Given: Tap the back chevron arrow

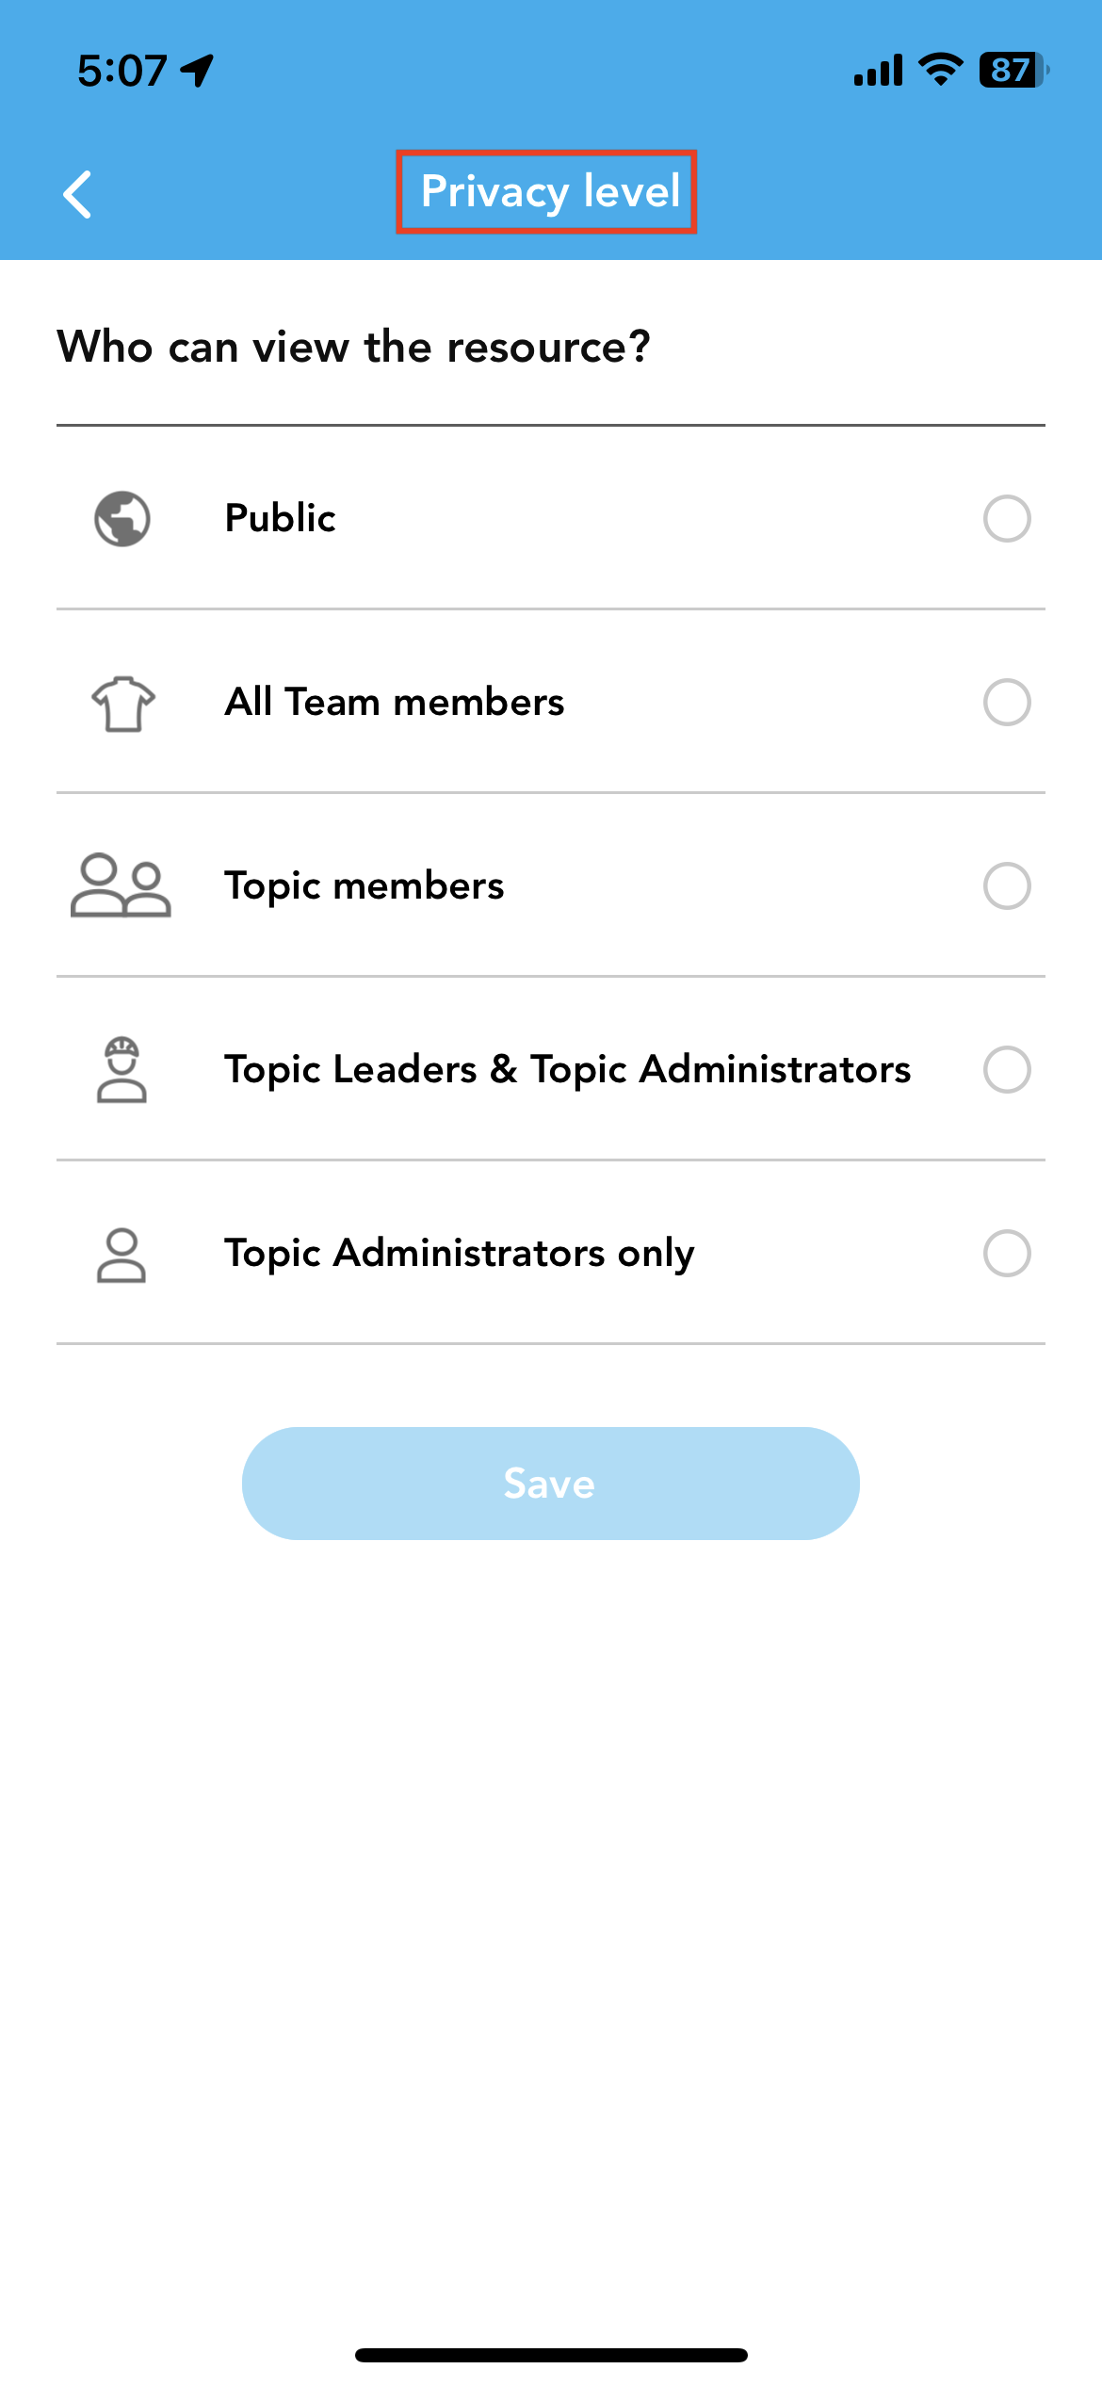Looking at the screenshot, I should [77, 194].
